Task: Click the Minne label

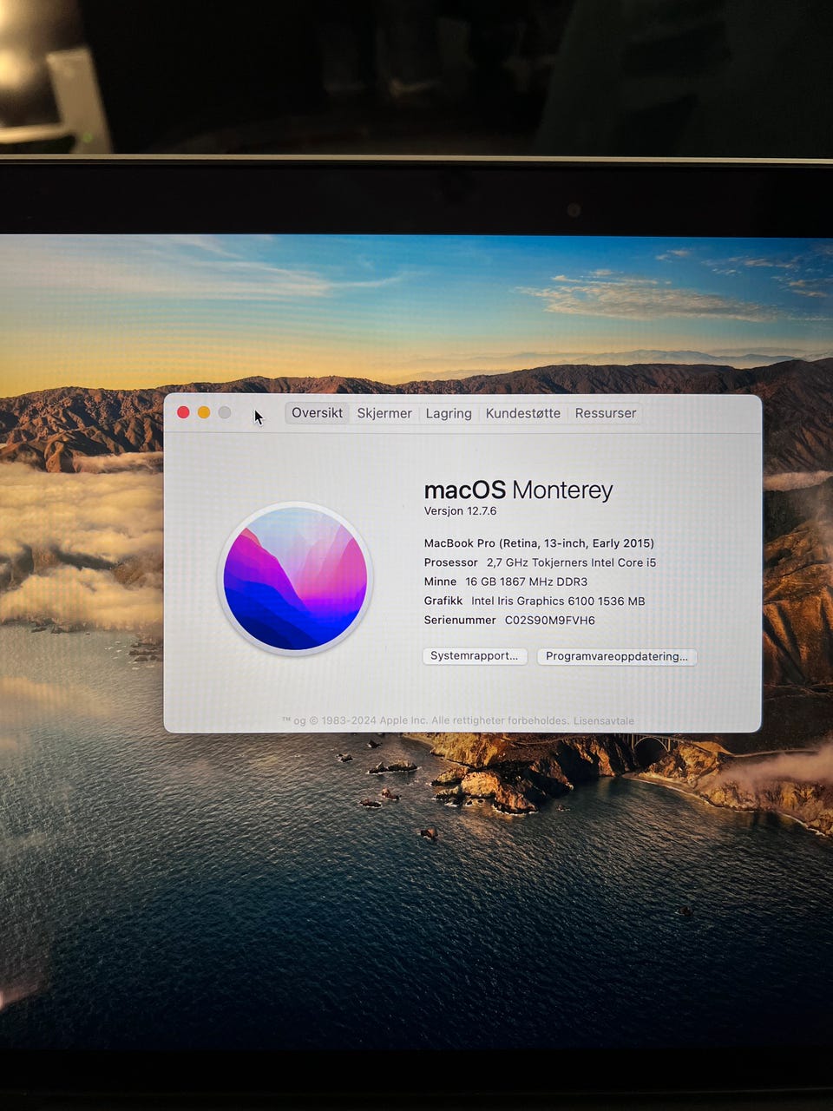Action: [440, 582]
